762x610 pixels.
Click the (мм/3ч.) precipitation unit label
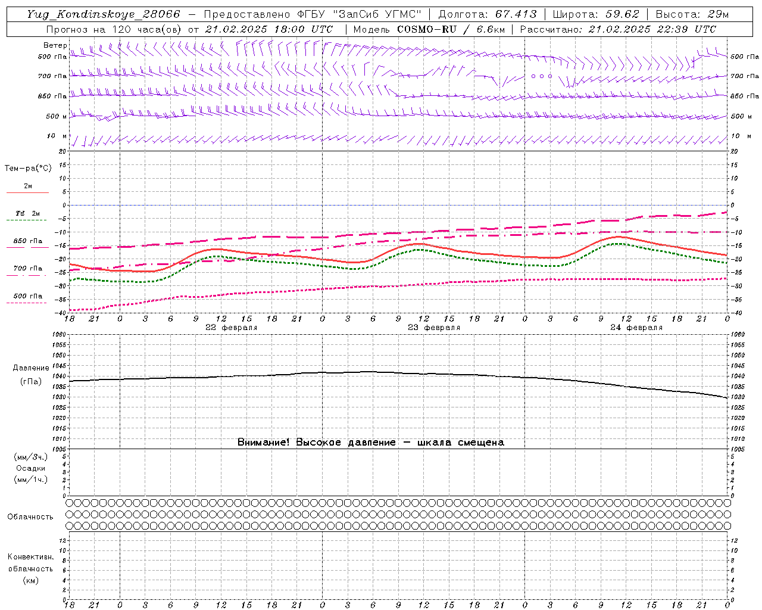[31, 457]
